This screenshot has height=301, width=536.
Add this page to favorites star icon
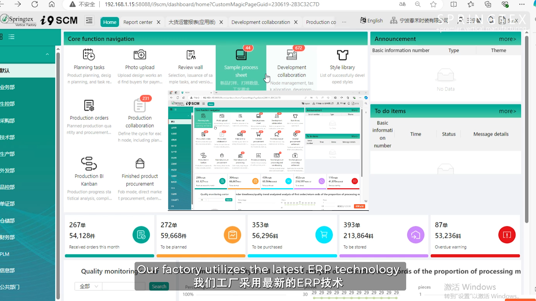[433, 4]
